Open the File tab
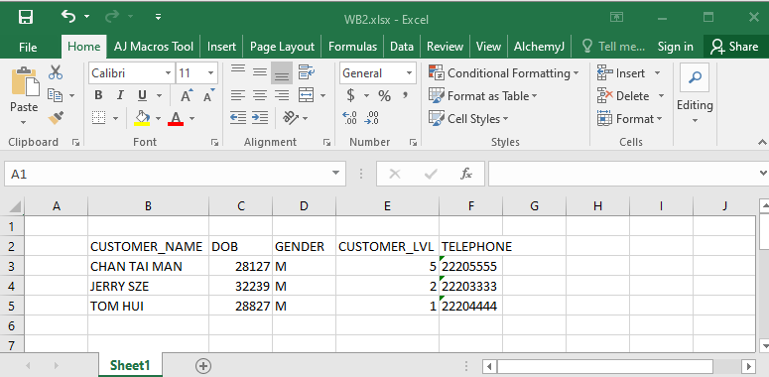769x377 pixels. 28,47
